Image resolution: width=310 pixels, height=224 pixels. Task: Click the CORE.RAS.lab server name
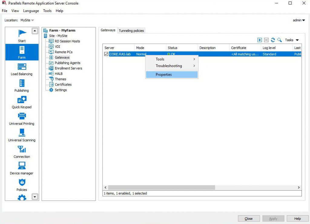pyautogui.click(x=120, y=54)
